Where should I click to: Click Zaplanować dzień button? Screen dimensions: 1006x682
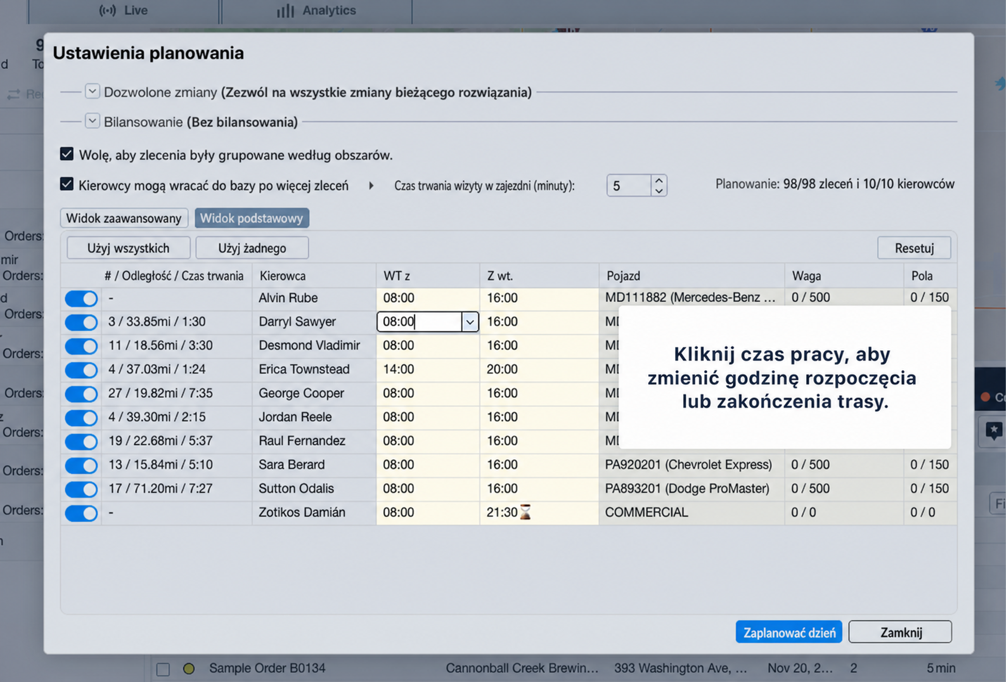coord(789,632)
